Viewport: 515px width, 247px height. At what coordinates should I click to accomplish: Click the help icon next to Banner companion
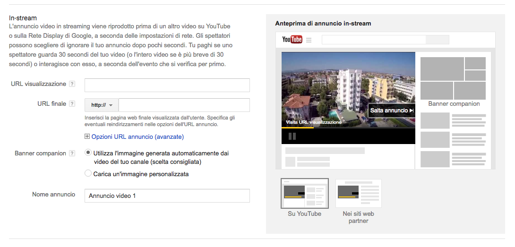tap(72, 153)
